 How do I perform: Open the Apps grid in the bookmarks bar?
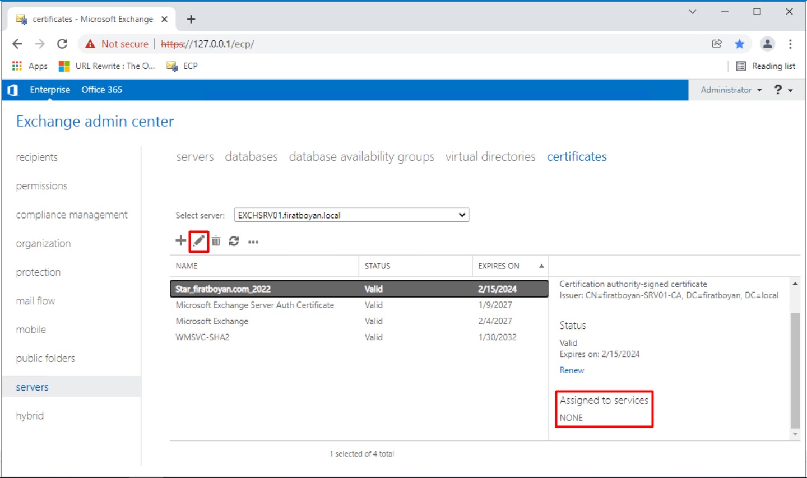[30, 66]
